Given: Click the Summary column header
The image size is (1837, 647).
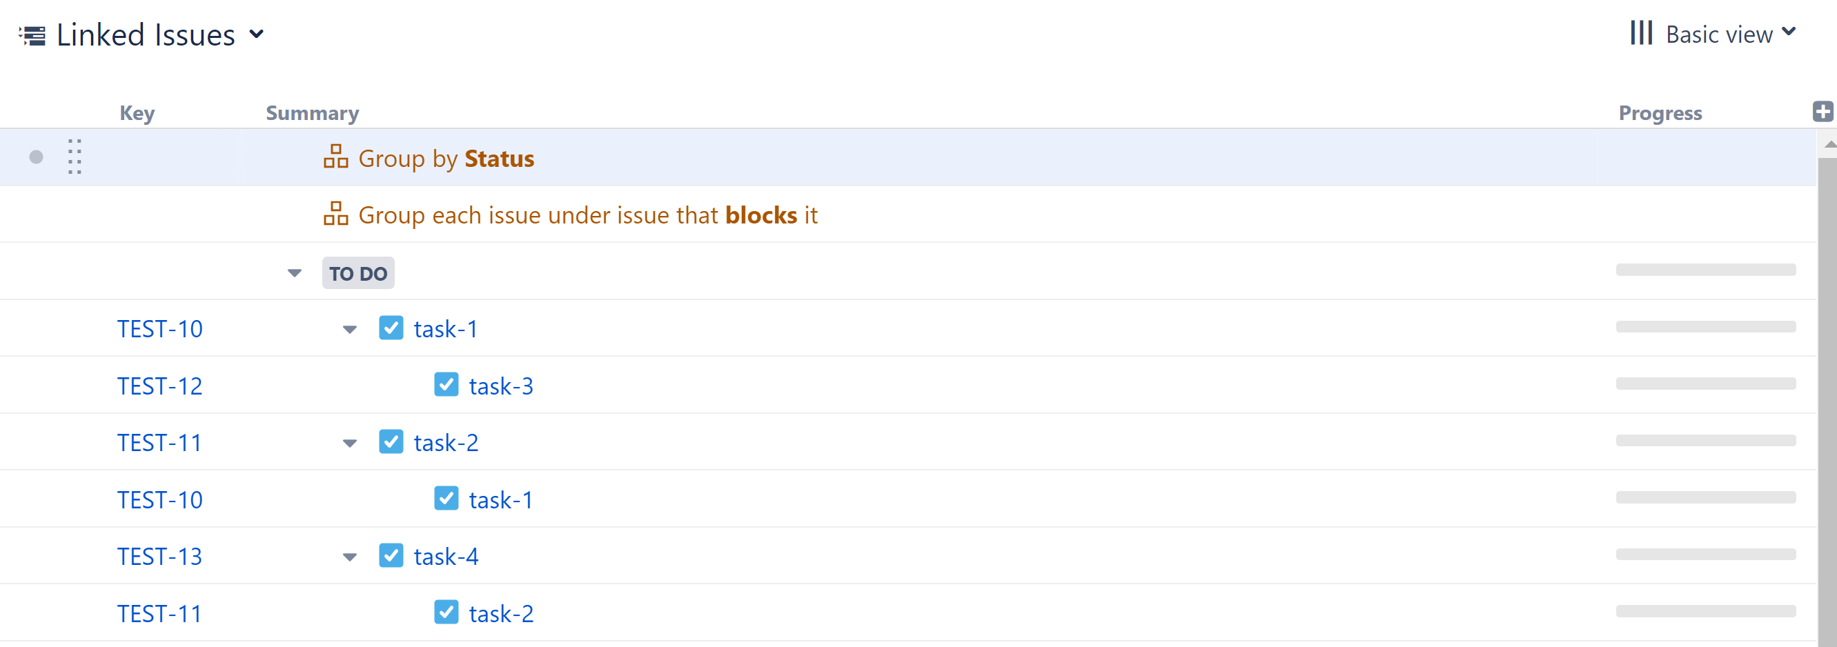Looking at the screenshot, I should pyautogui.click(x=313, y=113).
